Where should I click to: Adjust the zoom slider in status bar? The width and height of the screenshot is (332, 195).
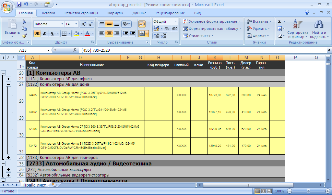[309, 191]
